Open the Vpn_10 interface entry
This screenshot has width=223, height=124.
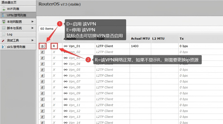click(x=75, y=99)
